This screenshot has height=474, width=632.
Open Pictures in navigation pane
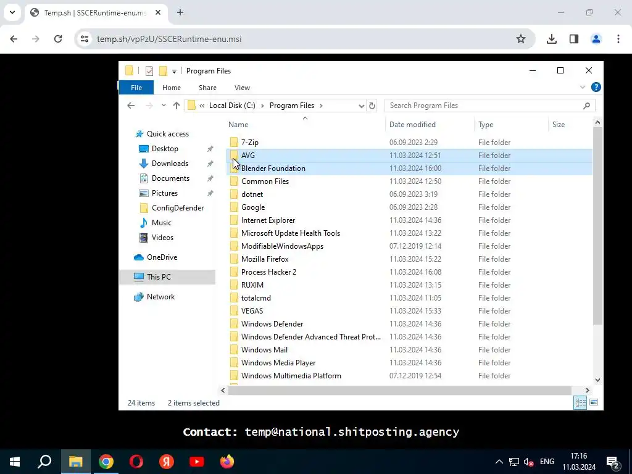tap(164, 193)
